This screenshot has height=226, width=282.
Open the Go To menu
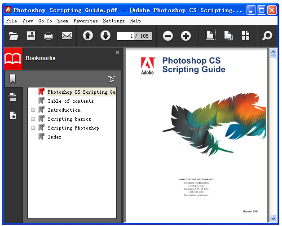(45, 21)
